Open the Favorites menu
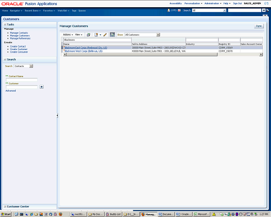 click(49, 11)
